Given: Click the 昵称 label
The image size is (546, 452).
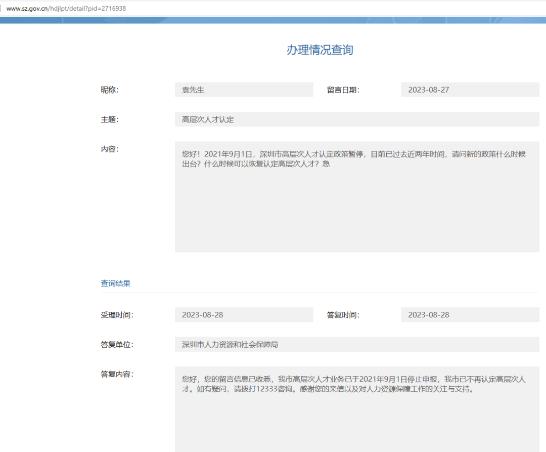Looking at the screenshot, I should point(110,90).
